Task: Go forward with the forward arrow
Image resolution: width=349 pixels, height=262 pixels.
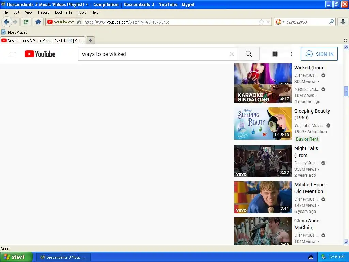Action: 15,22
